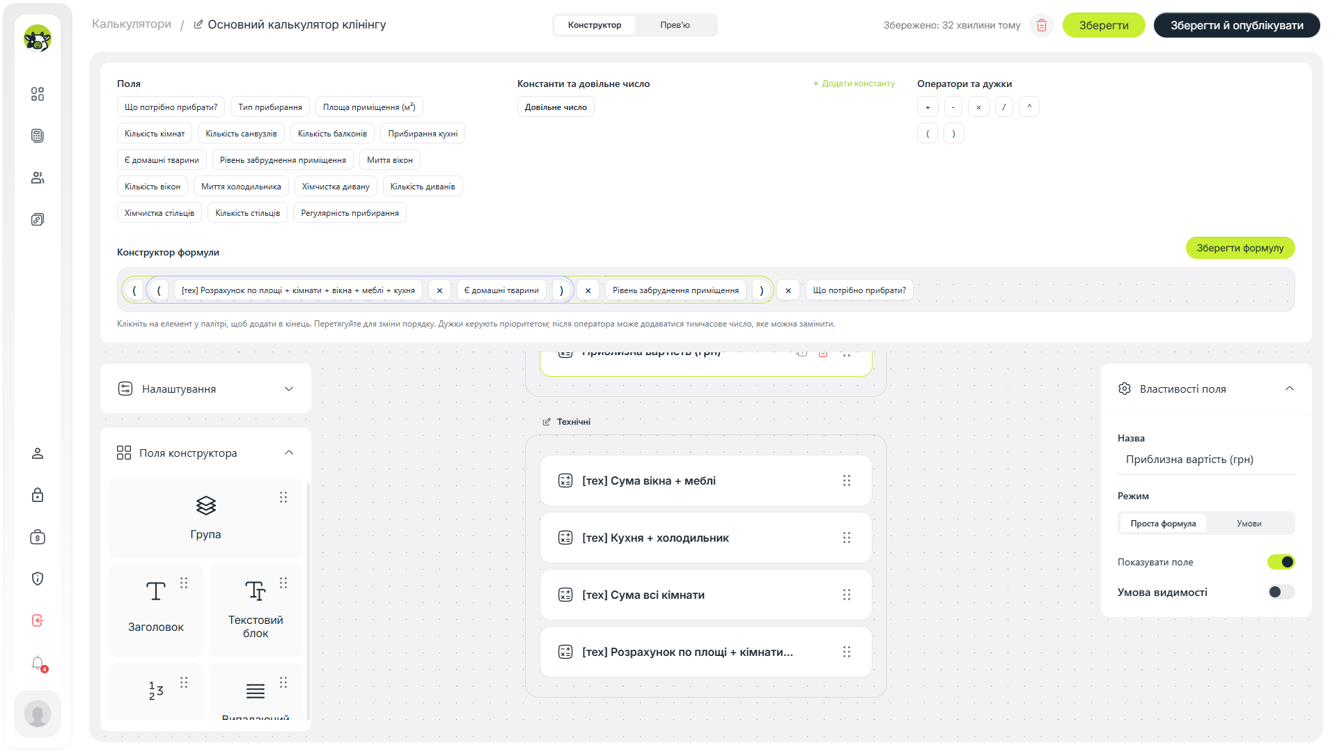The image size is (1337, 752).
Task: Click the red logout icon in sidebar
Action: (x=38, y=620)
